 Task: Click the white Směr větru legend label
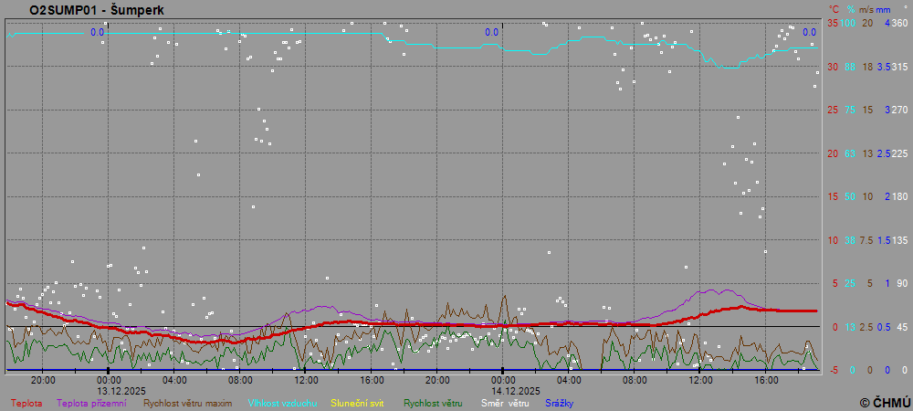tap(504, 402)
